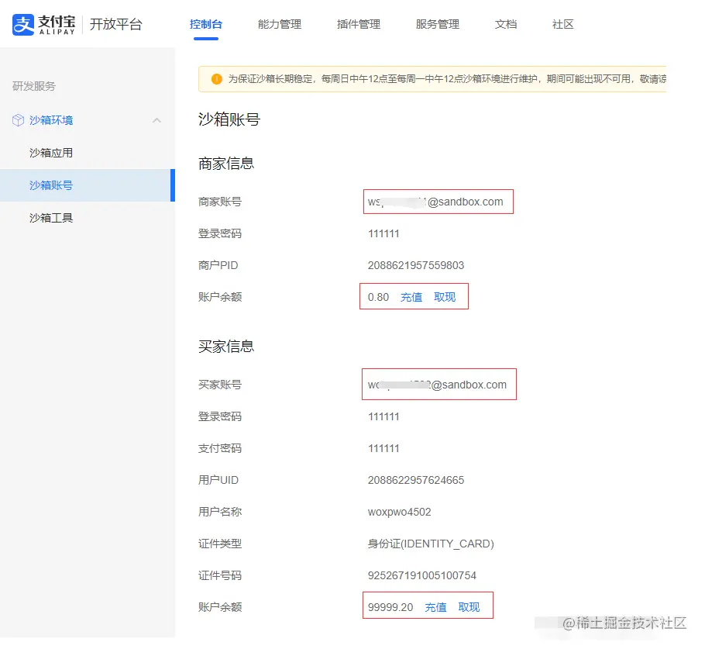Screen dimensions: 705x649
Task: Switch to 能力管理 tab
Action: click(x=280, y=24)
